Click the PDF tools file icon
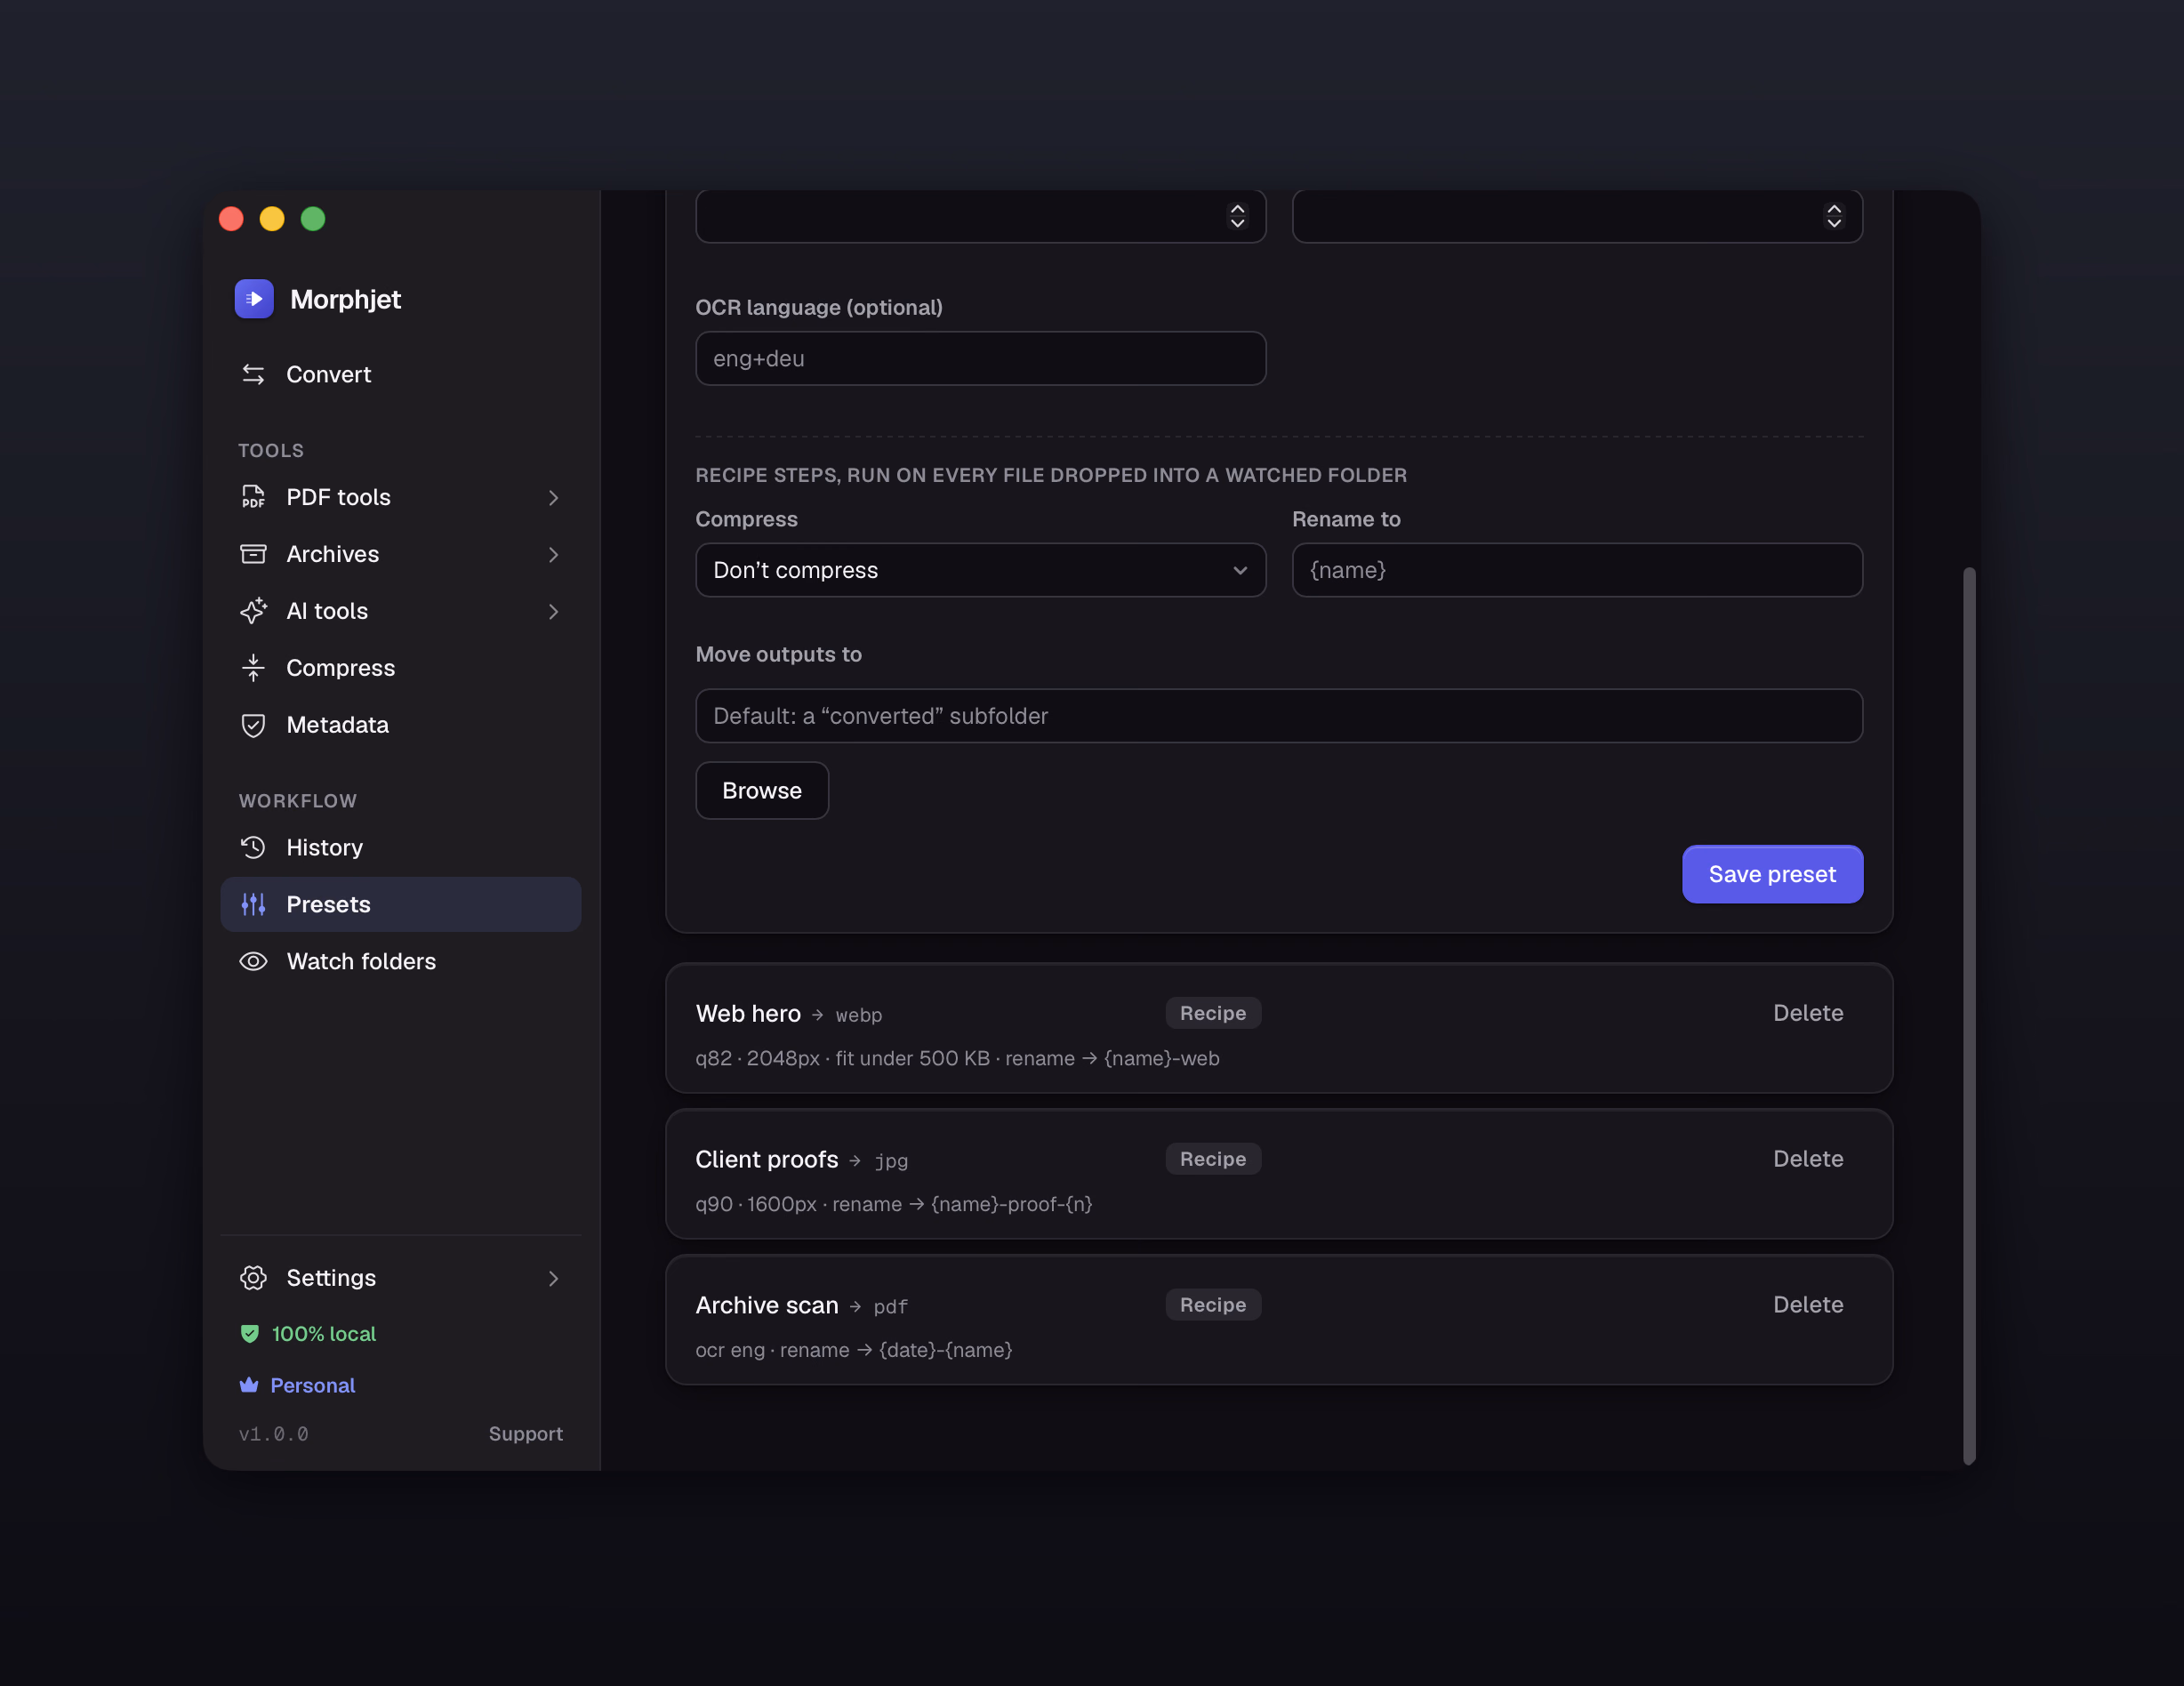 [253, 497]
